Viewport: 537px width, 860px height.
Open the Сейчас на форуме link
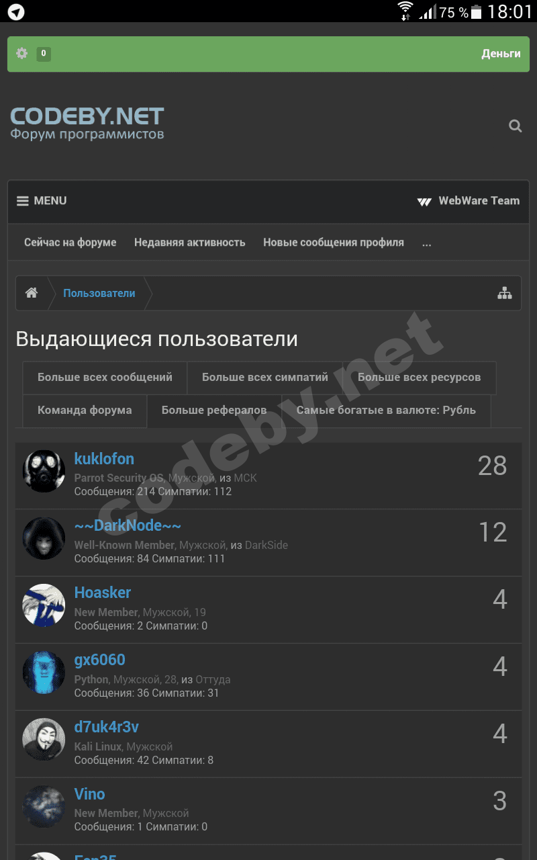point(70,243)
